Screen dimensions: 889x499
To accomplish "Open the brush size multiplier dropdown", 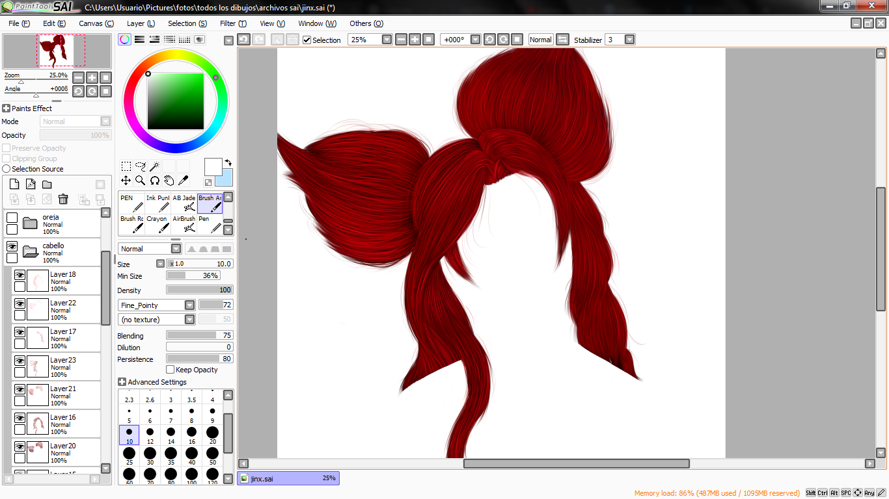I will pyautogui.click(x=161, y=264).
